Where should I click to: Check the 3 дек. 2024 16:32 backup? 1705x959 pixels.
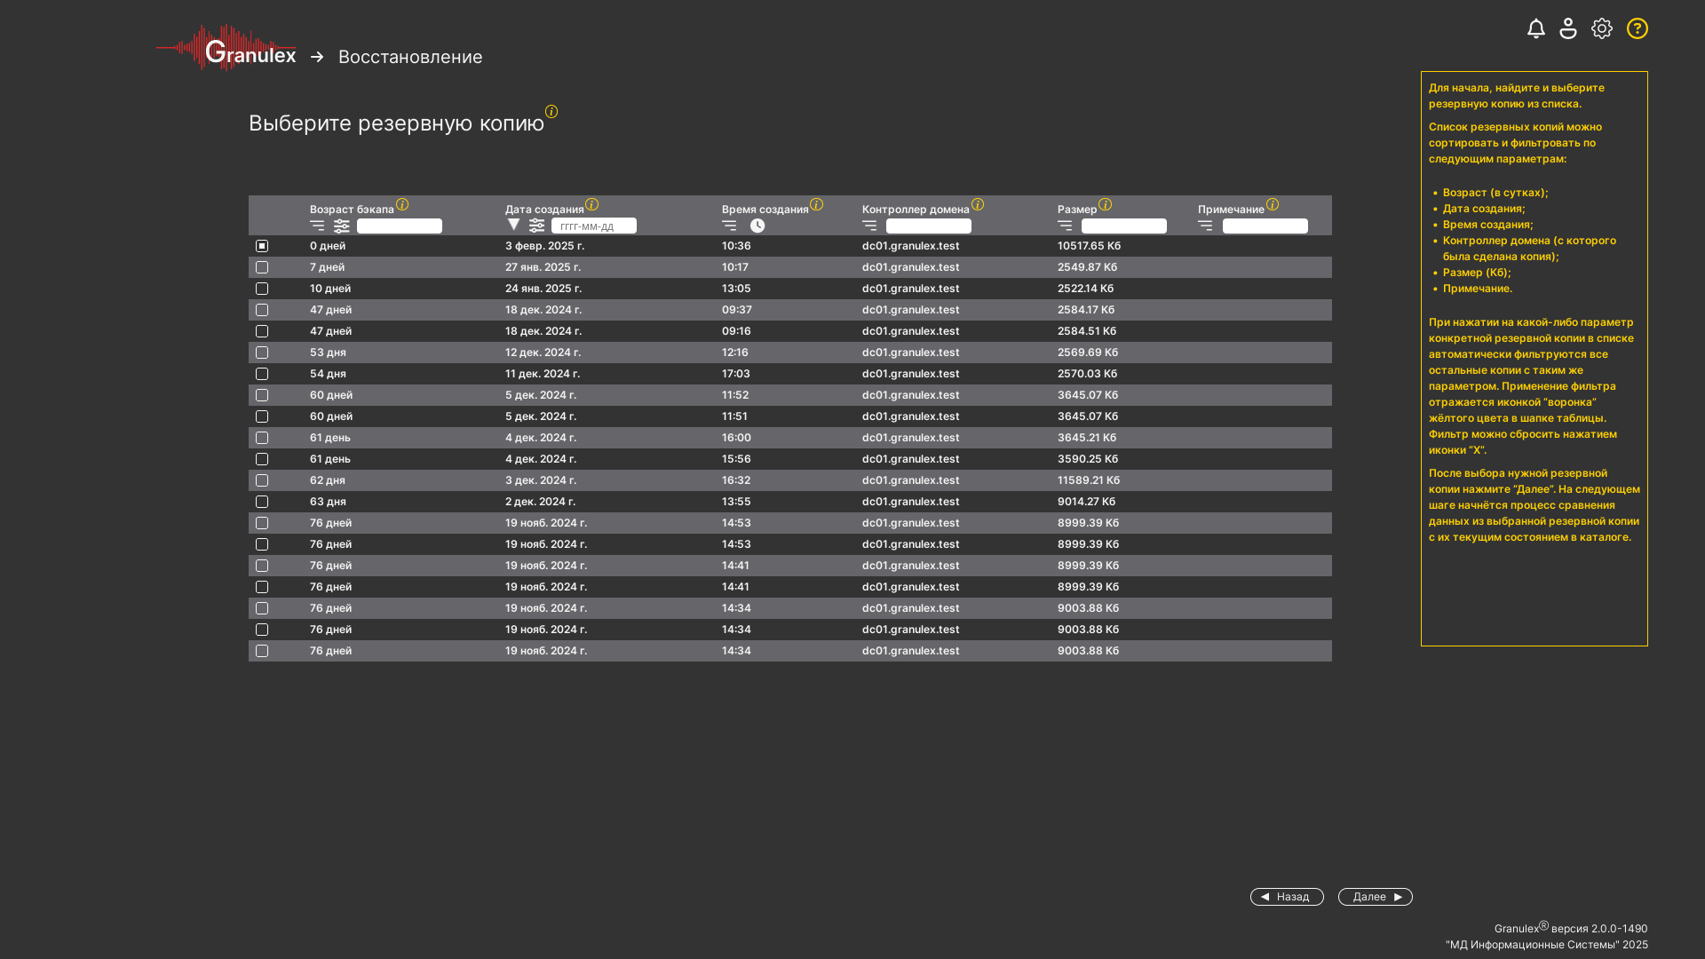(262, 480)
